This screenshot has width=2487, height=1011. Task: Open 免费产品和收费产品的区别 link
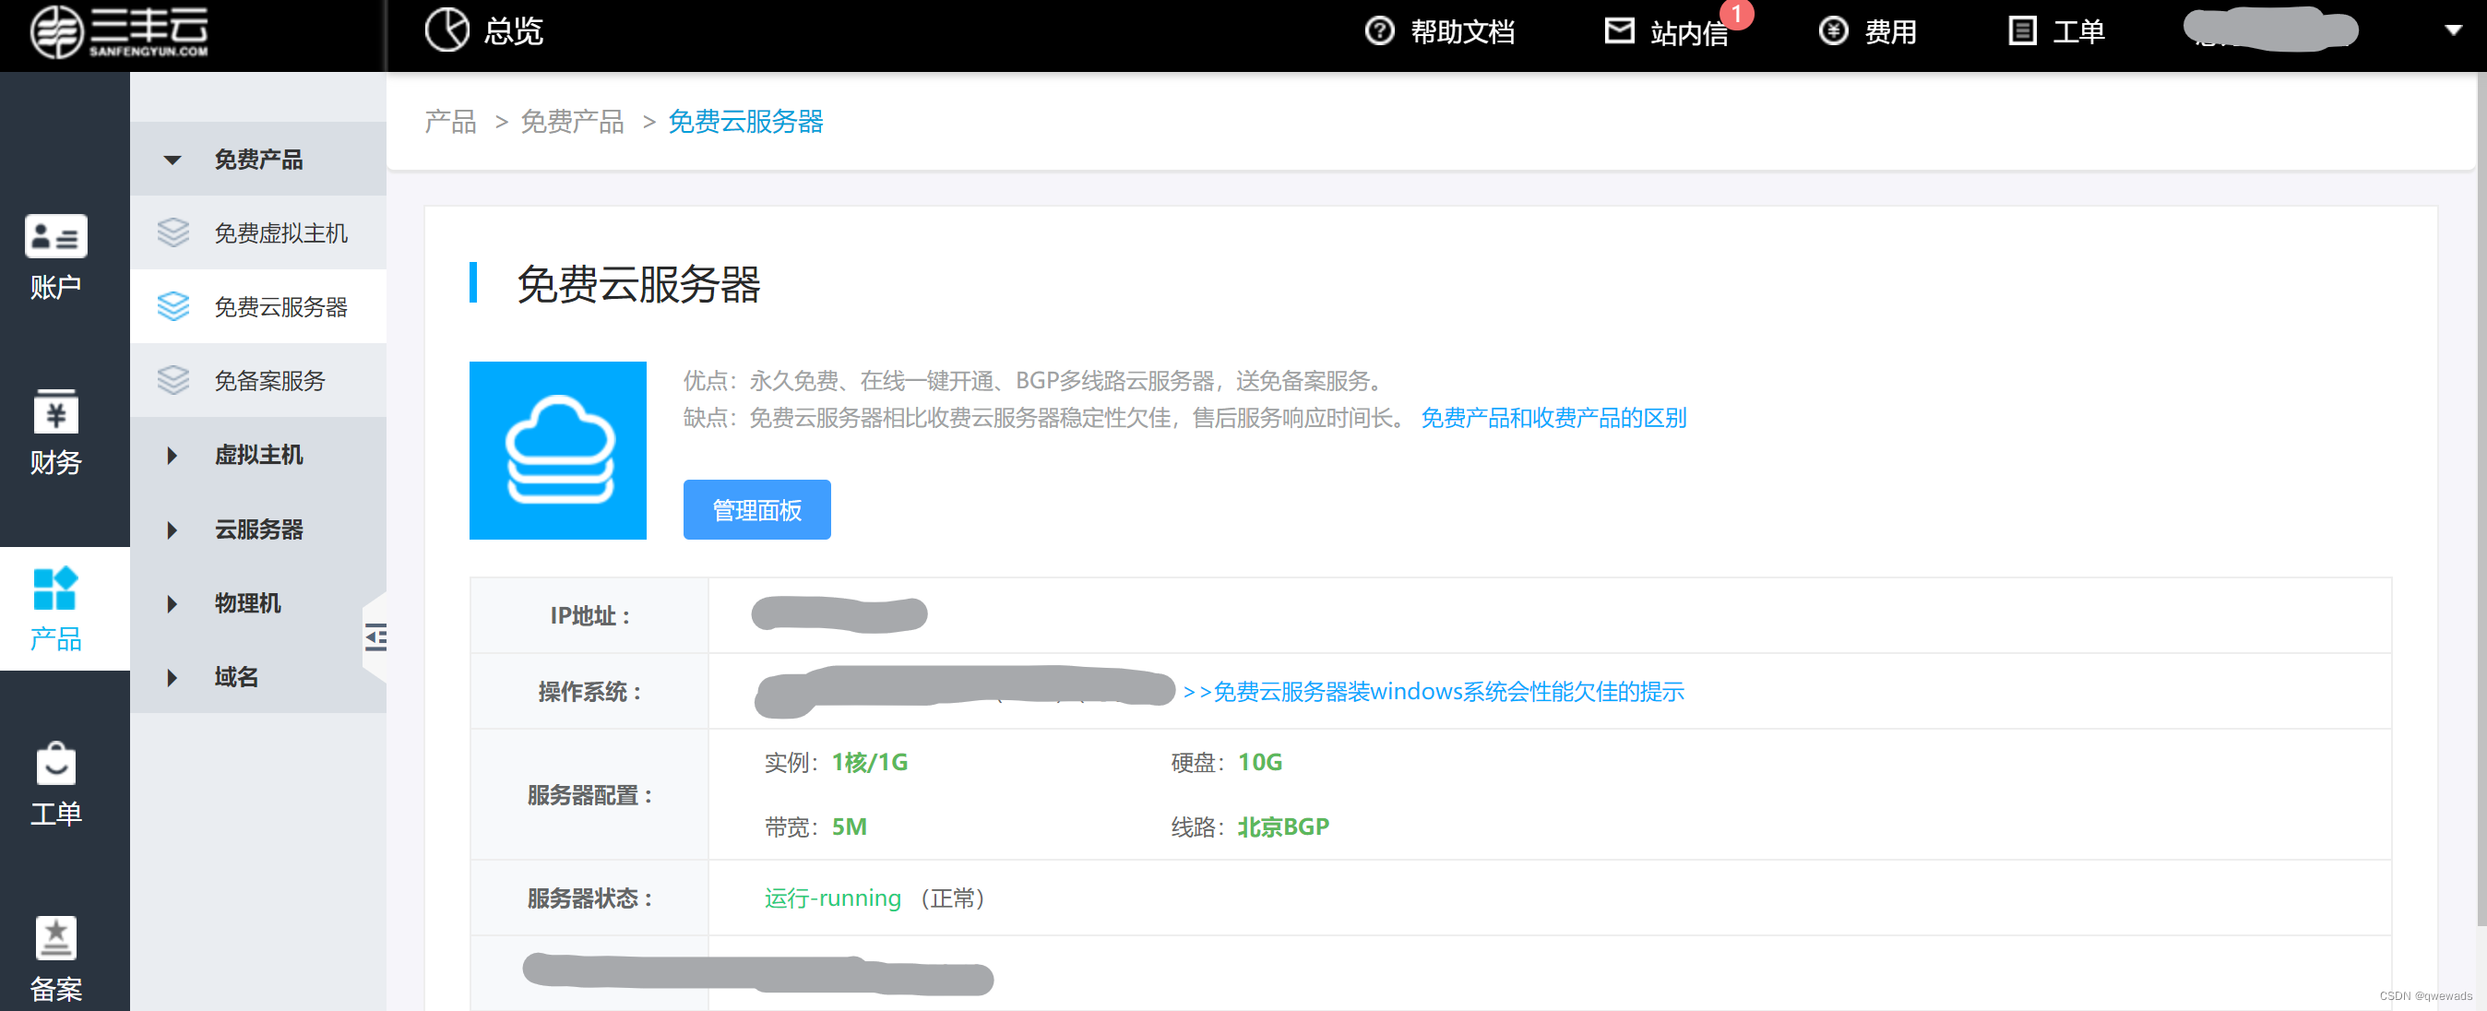pyautogui.click(x=1553, y=417)
